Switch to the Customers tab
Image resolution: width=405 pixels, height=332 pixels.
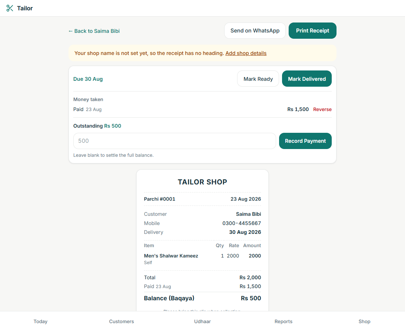coord(121,321)
